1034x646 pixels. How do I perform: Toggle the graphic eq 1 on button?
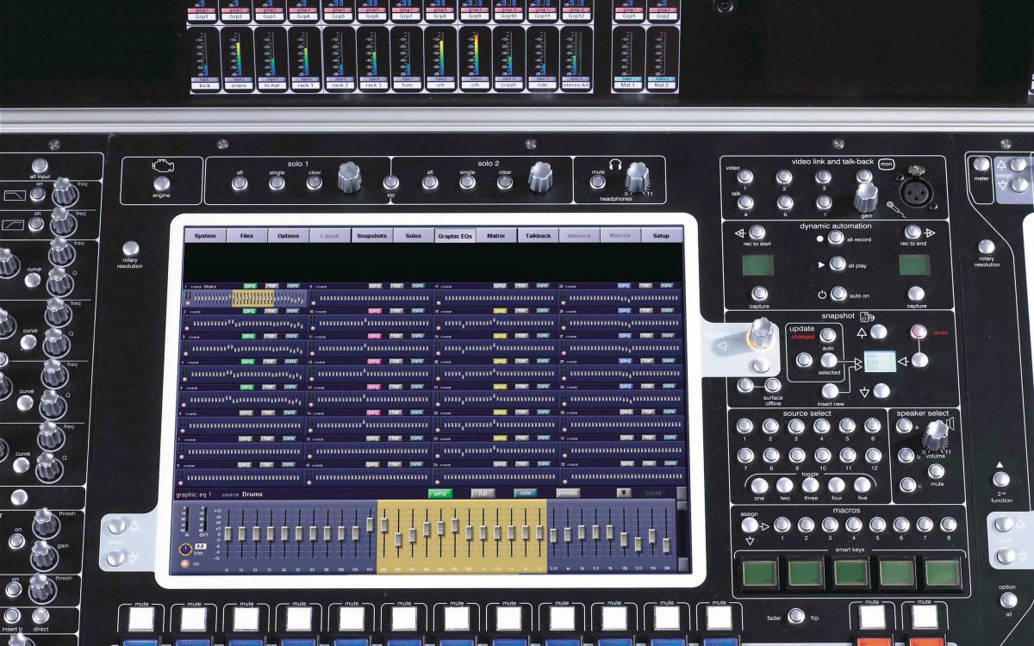(x=184, y=564)
